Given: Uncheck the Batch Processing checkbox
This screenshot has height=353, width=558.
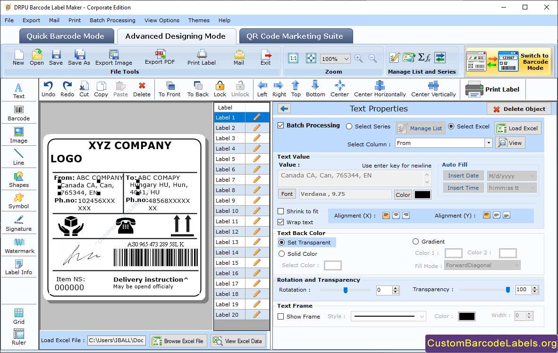Looking at the screenshot, I should [x=281, y=125].
